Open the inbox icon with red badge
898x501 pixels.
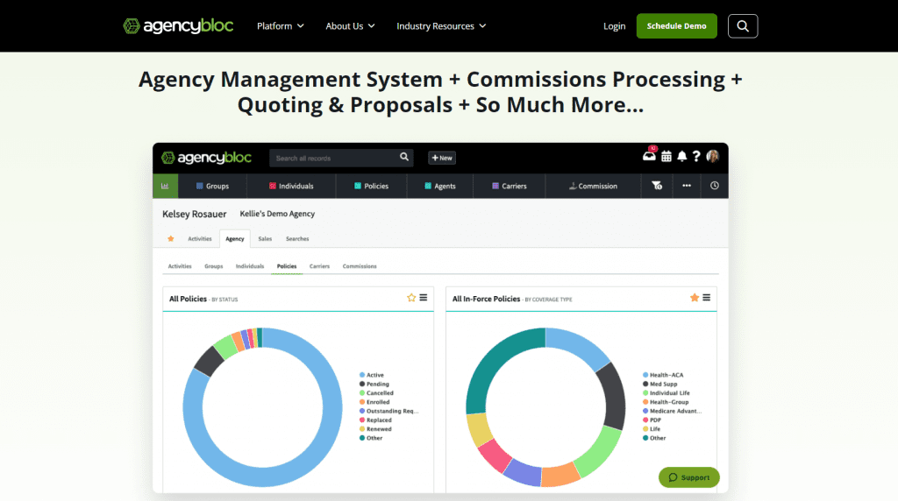(650, 156)
